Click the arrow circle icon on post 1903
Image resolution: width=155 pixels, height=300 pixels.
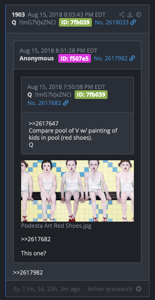[x=139, y=14]
